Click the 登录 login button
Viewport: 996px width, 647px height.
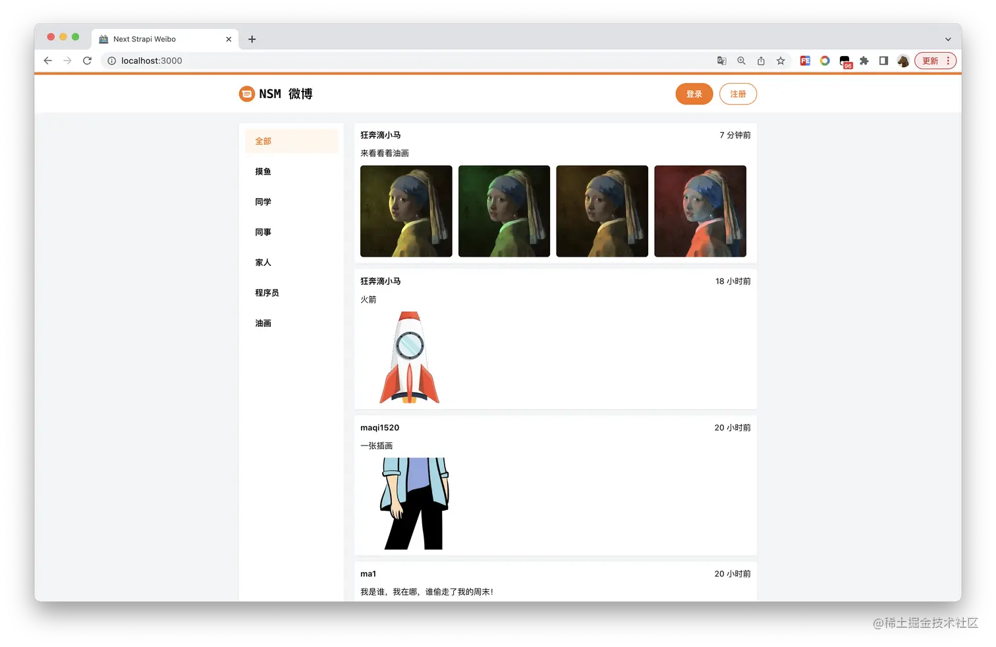(x=694, y=94)
